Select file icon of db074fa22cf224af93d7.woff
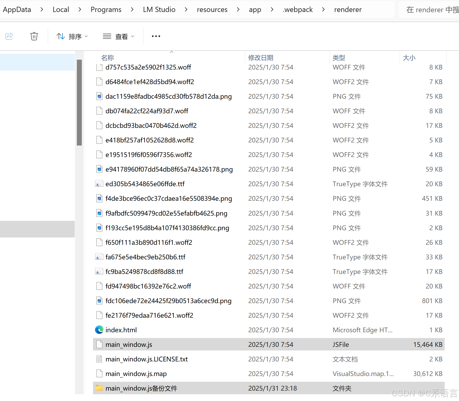This screenshot has height=401, width=459. tap(99, 111)
